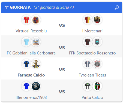The height and width of the screenshot is (104, 123).
Task: Open I Mercenari team crest
Action: point(97,20)
